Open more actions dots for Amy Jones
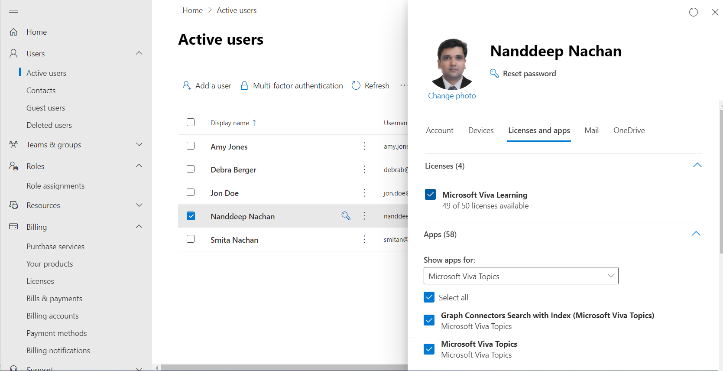The width and height of the screenshot is (723, 371). point(364,146)
